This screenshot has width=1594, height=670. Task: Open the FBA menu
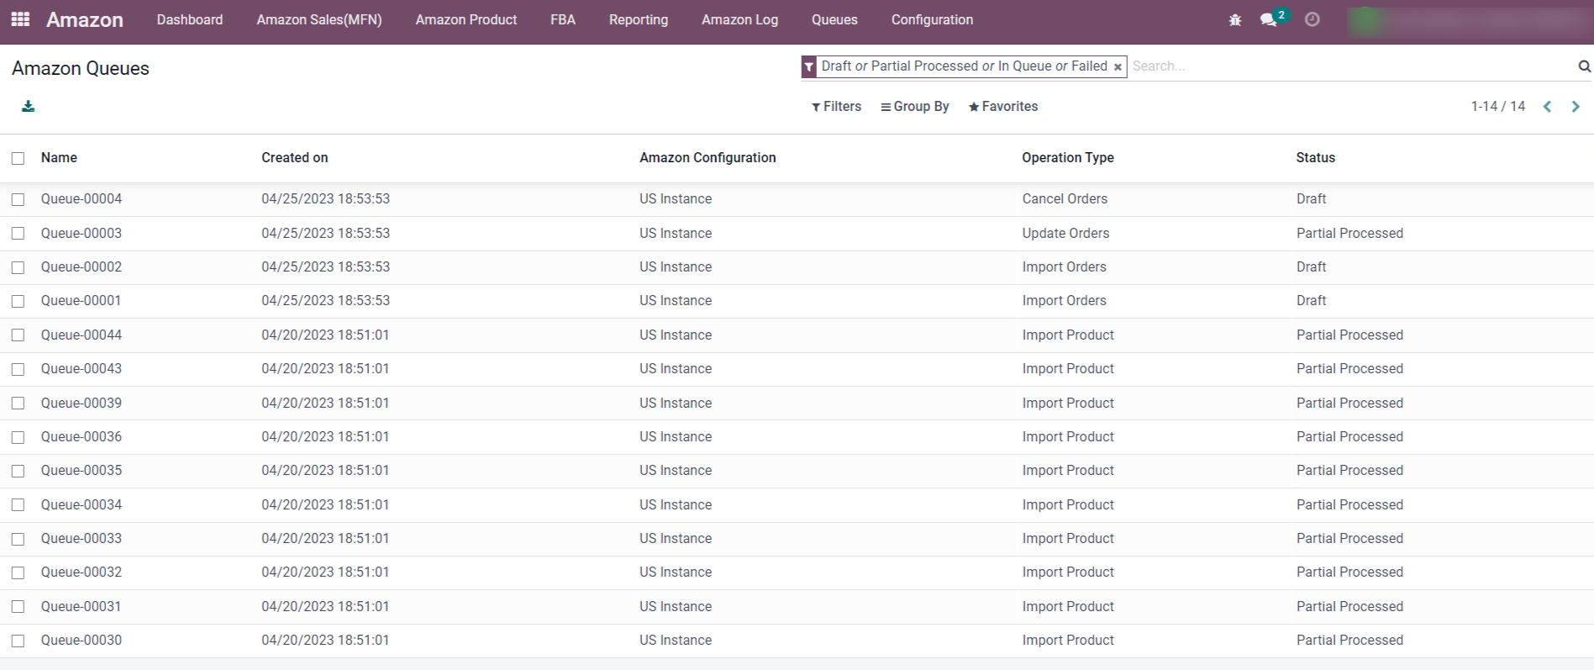click(563, 19)
